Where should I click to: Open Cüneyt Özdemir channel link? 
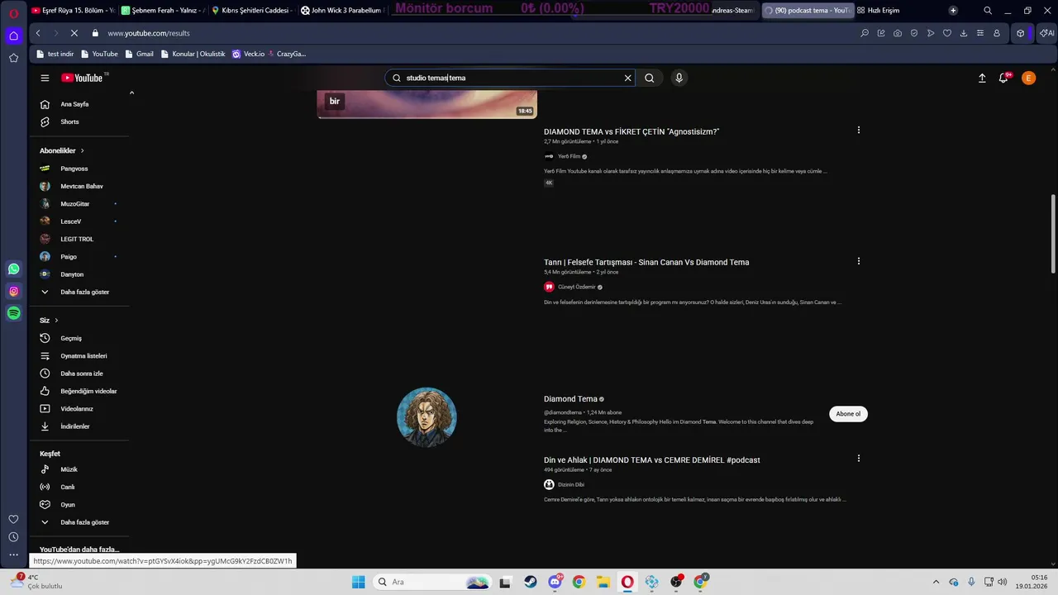pos(577,287)
